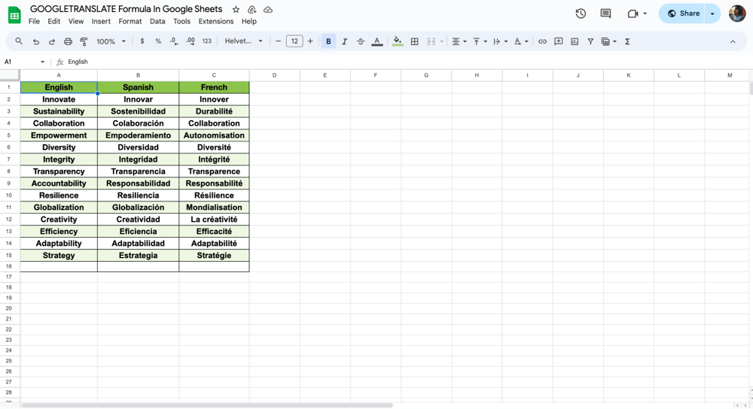Open the fill color picker

coord(398,41)
